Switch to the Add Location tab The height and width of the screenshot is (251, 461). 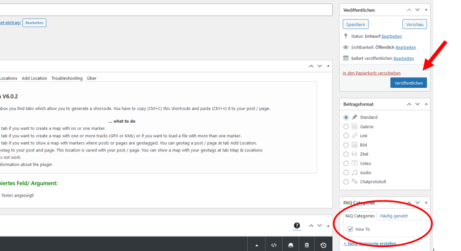tap(34, 78)
